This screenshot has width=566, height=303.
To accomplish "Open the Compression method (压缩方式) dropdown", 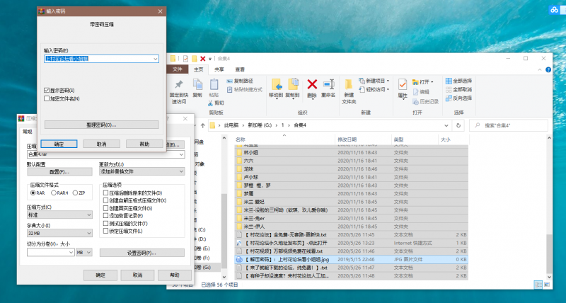I will pos(88,215).
